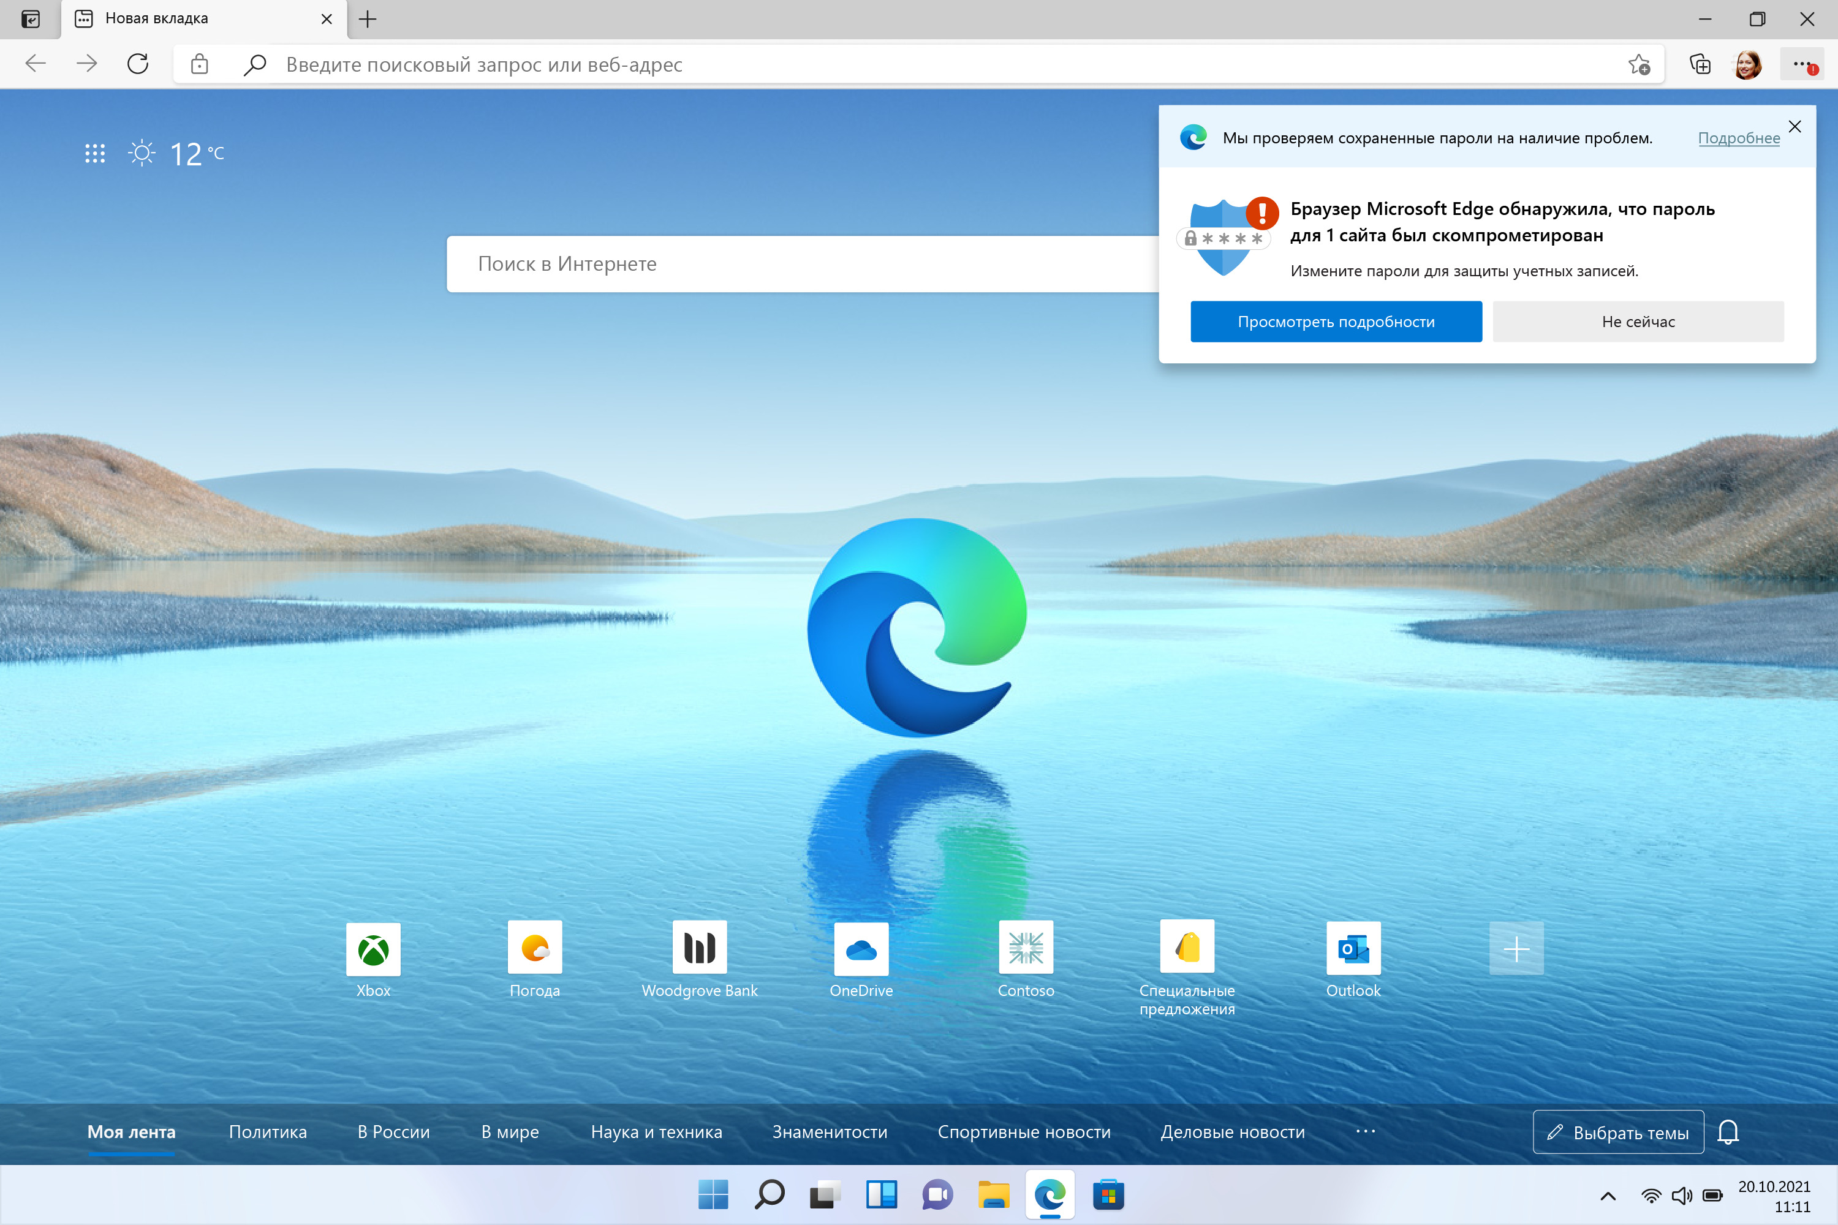Click the notifications bell icon

point(1728,1131)
